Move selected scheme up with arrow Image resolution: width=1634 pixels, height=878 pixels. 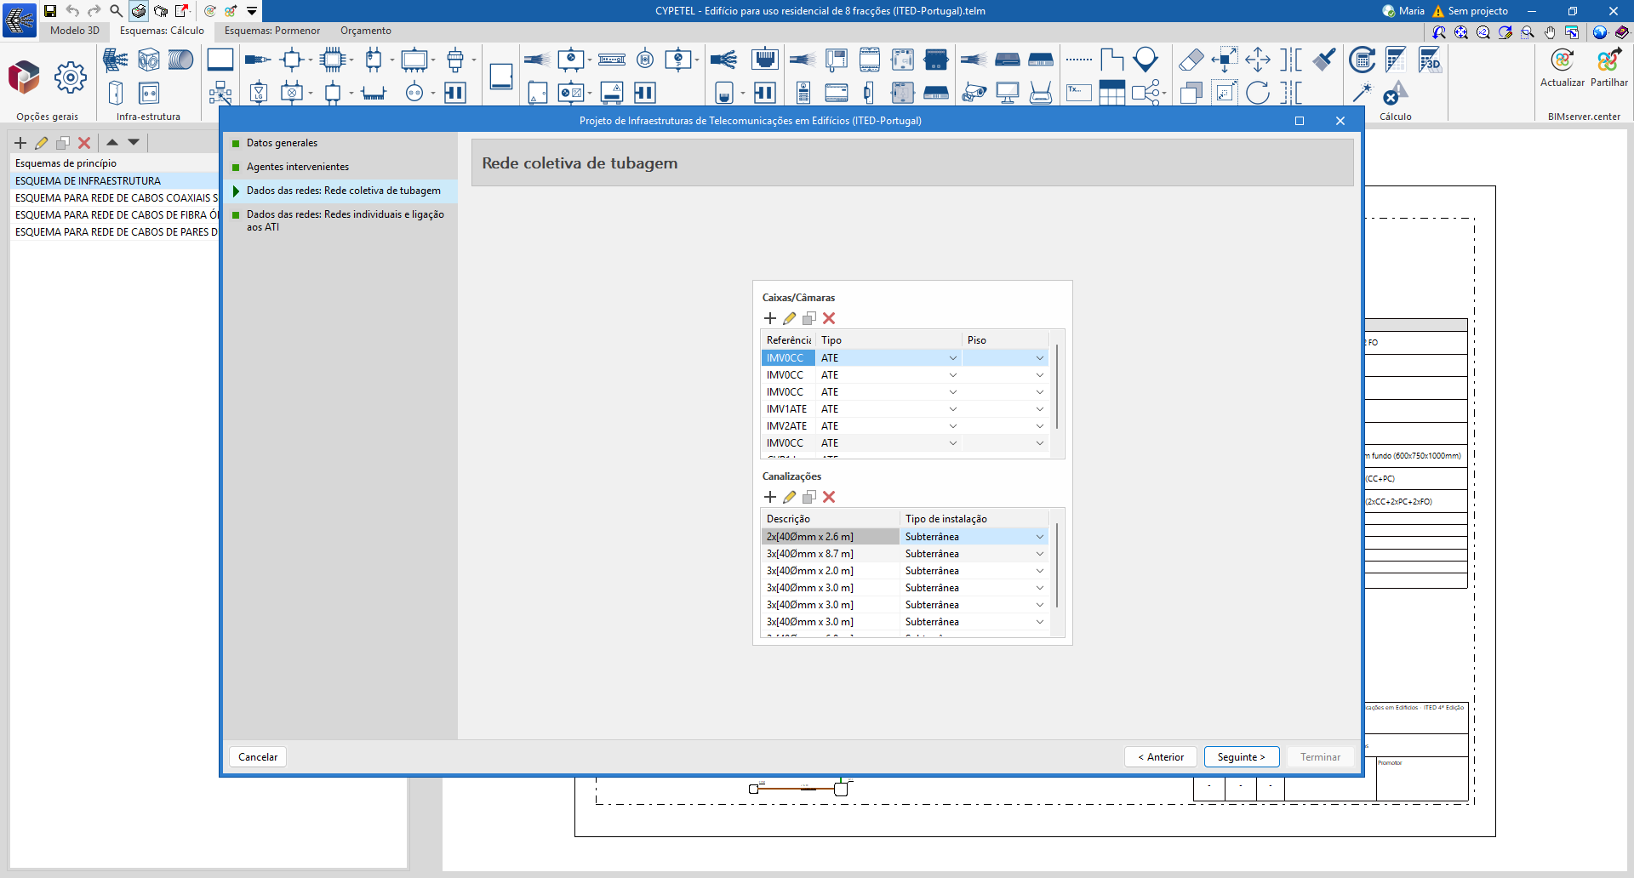pyautogui.click(x=112, y=143)
